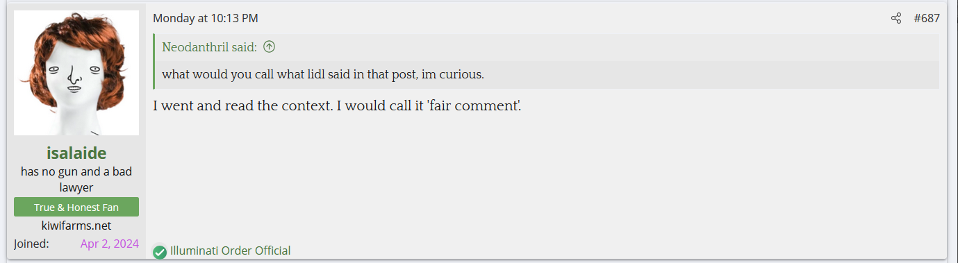
Task: Open the isalaide username profile link
Action: [x=76, y=153]
